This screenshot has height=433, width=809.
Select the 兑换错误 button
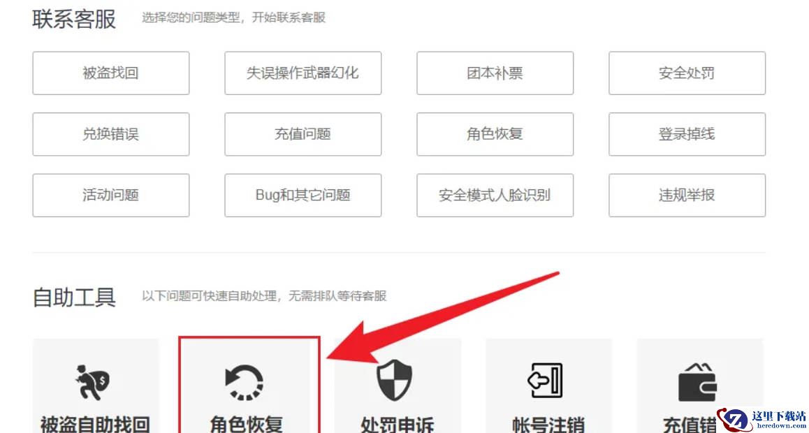pyautogui.click(x=111, y=134)
